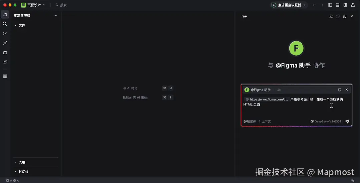Open the project name dropdown in title bar
Image resolution: width=360 pixels, height=183 pixels.
coord(33,5)
